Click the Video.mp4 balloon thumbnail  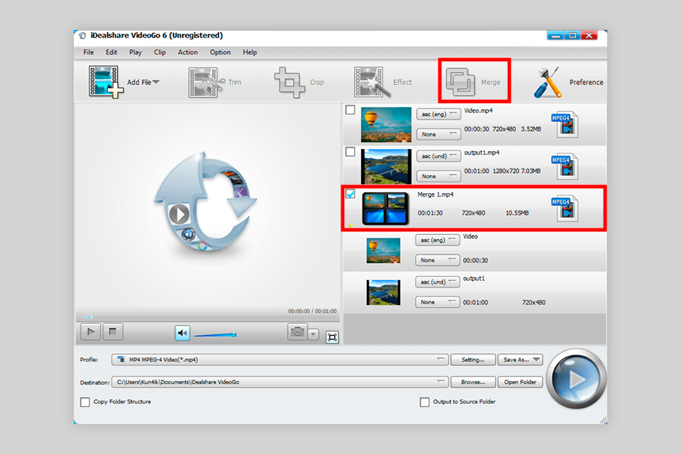(386, 124)
